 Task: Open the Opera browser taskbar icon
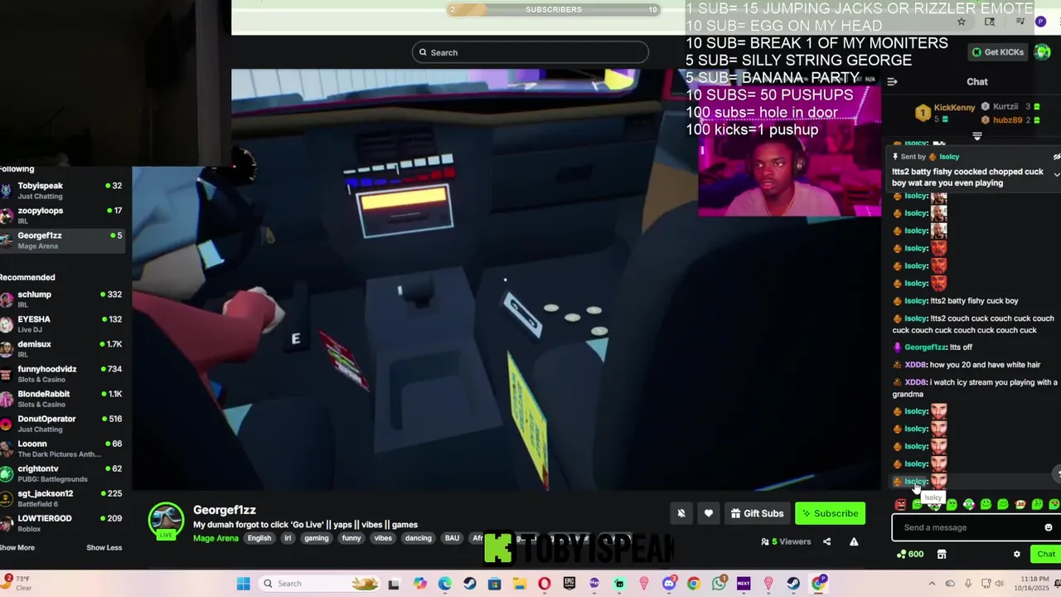pos(545,584)
